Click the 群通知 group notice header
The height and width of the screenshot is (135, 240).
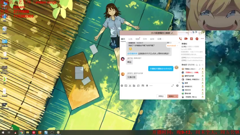[184, 43]
